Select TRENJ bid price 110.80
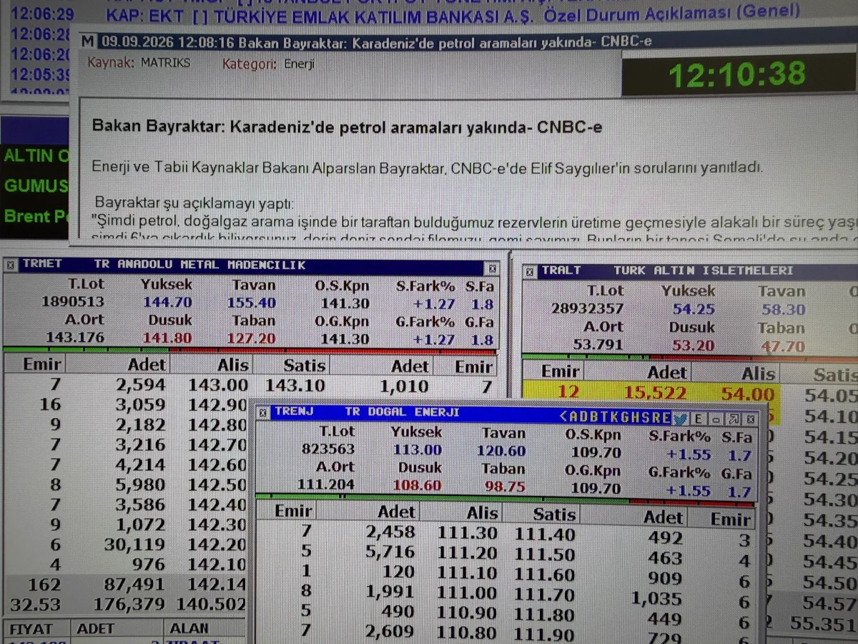This screenshot has height=644, width=858. pos(467,633)
